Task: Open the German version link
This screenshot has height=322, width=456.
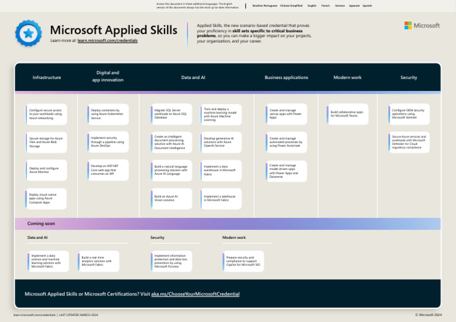Action: click(340, 6)
